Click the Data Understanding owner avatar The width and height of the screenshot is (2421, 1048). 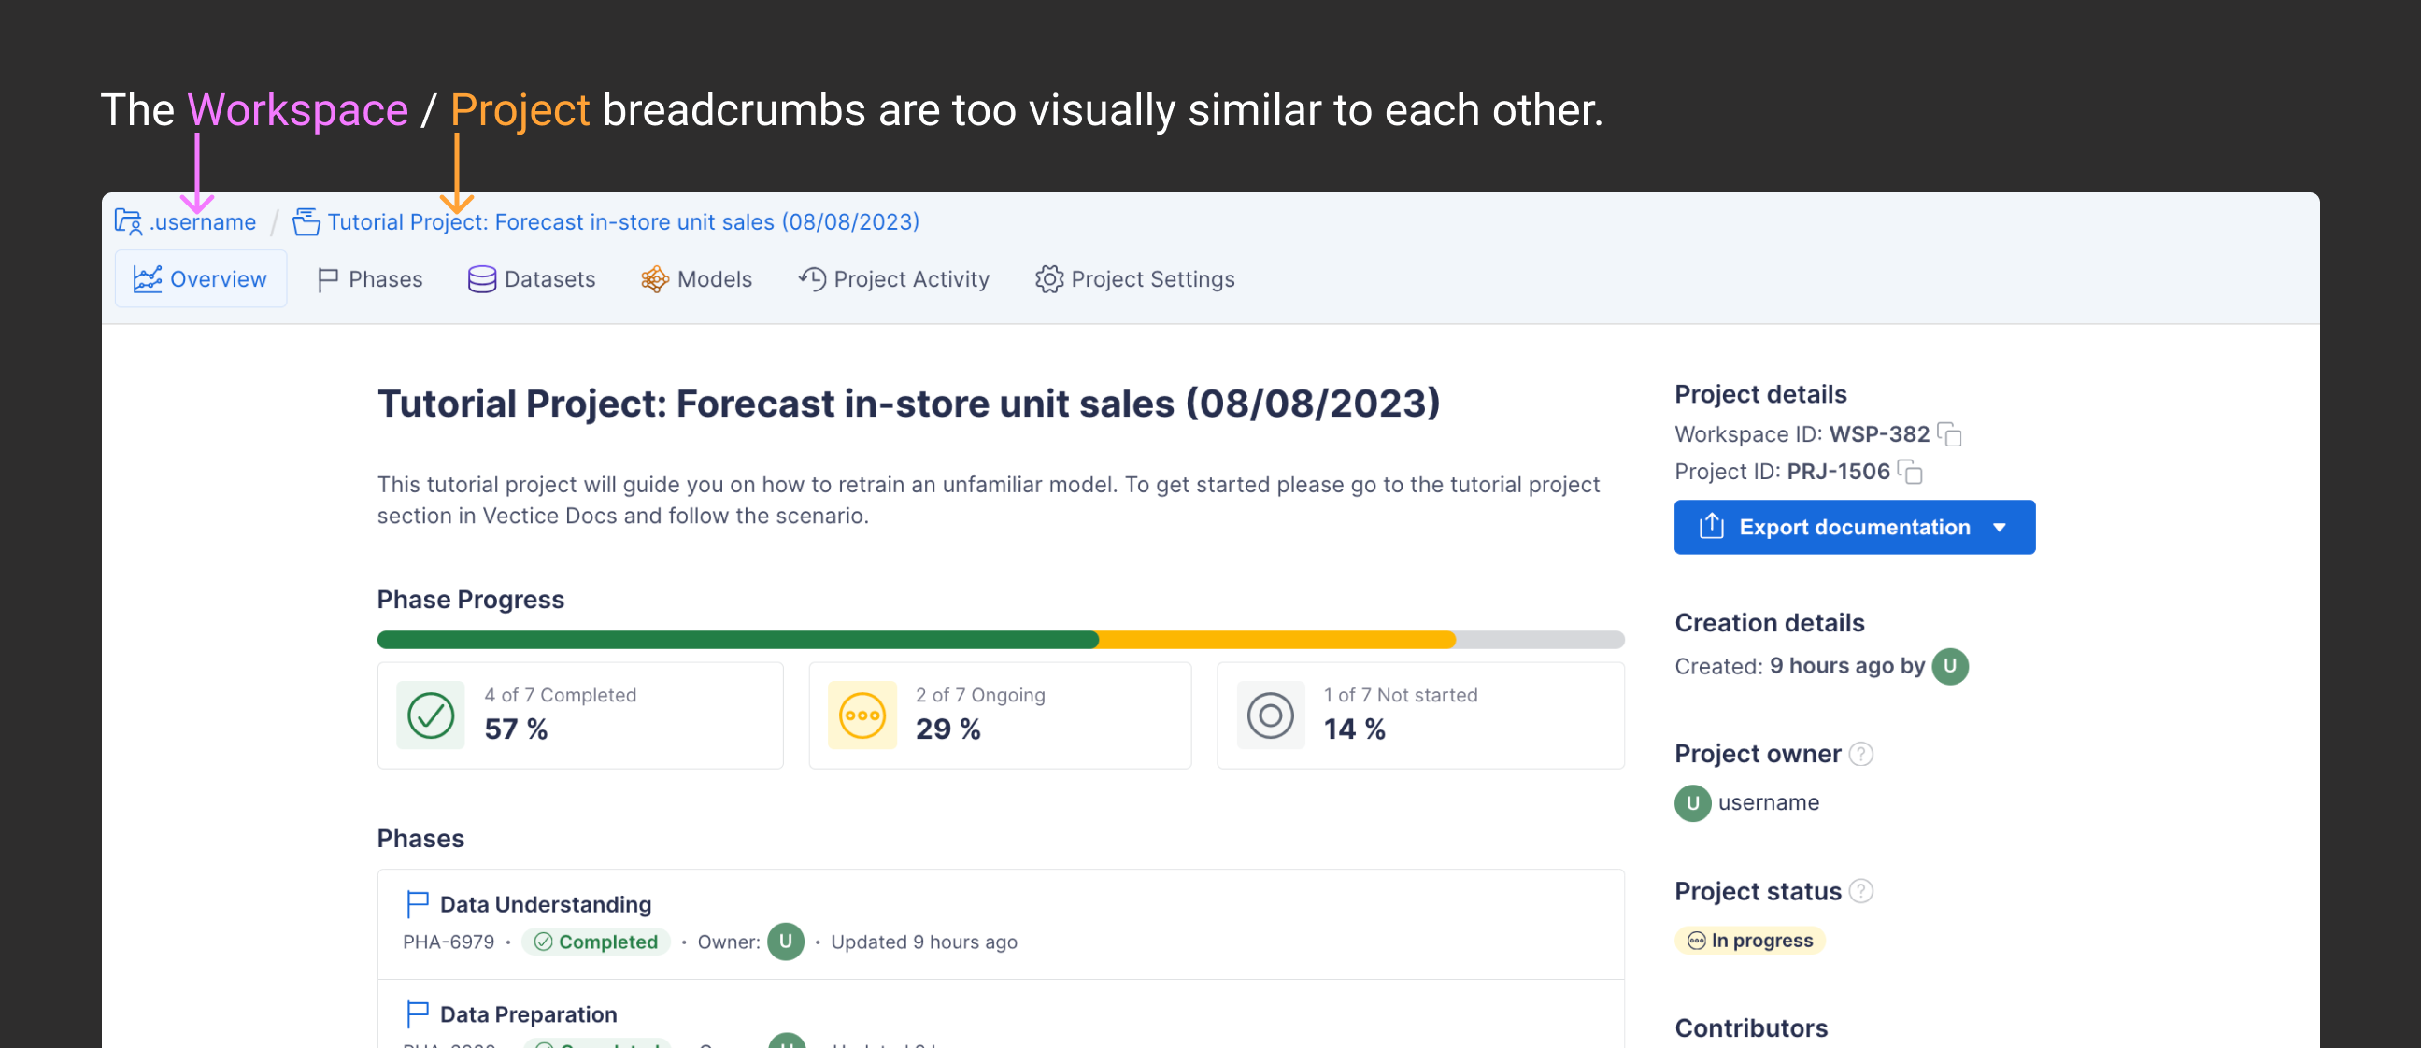click(x=786, y=941)
